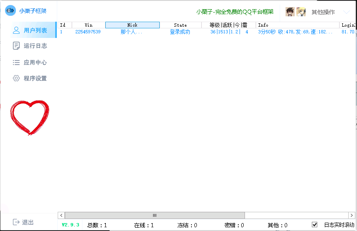This screenshot has width=357, height=231.
Task: Click the horizontal scrollbar thumb
Action: pos(155,215)
